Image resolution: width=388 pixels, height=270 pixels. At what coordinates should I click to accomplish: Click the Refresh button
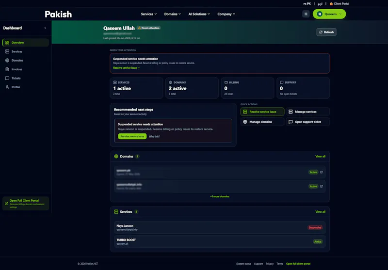click(326, 32)
